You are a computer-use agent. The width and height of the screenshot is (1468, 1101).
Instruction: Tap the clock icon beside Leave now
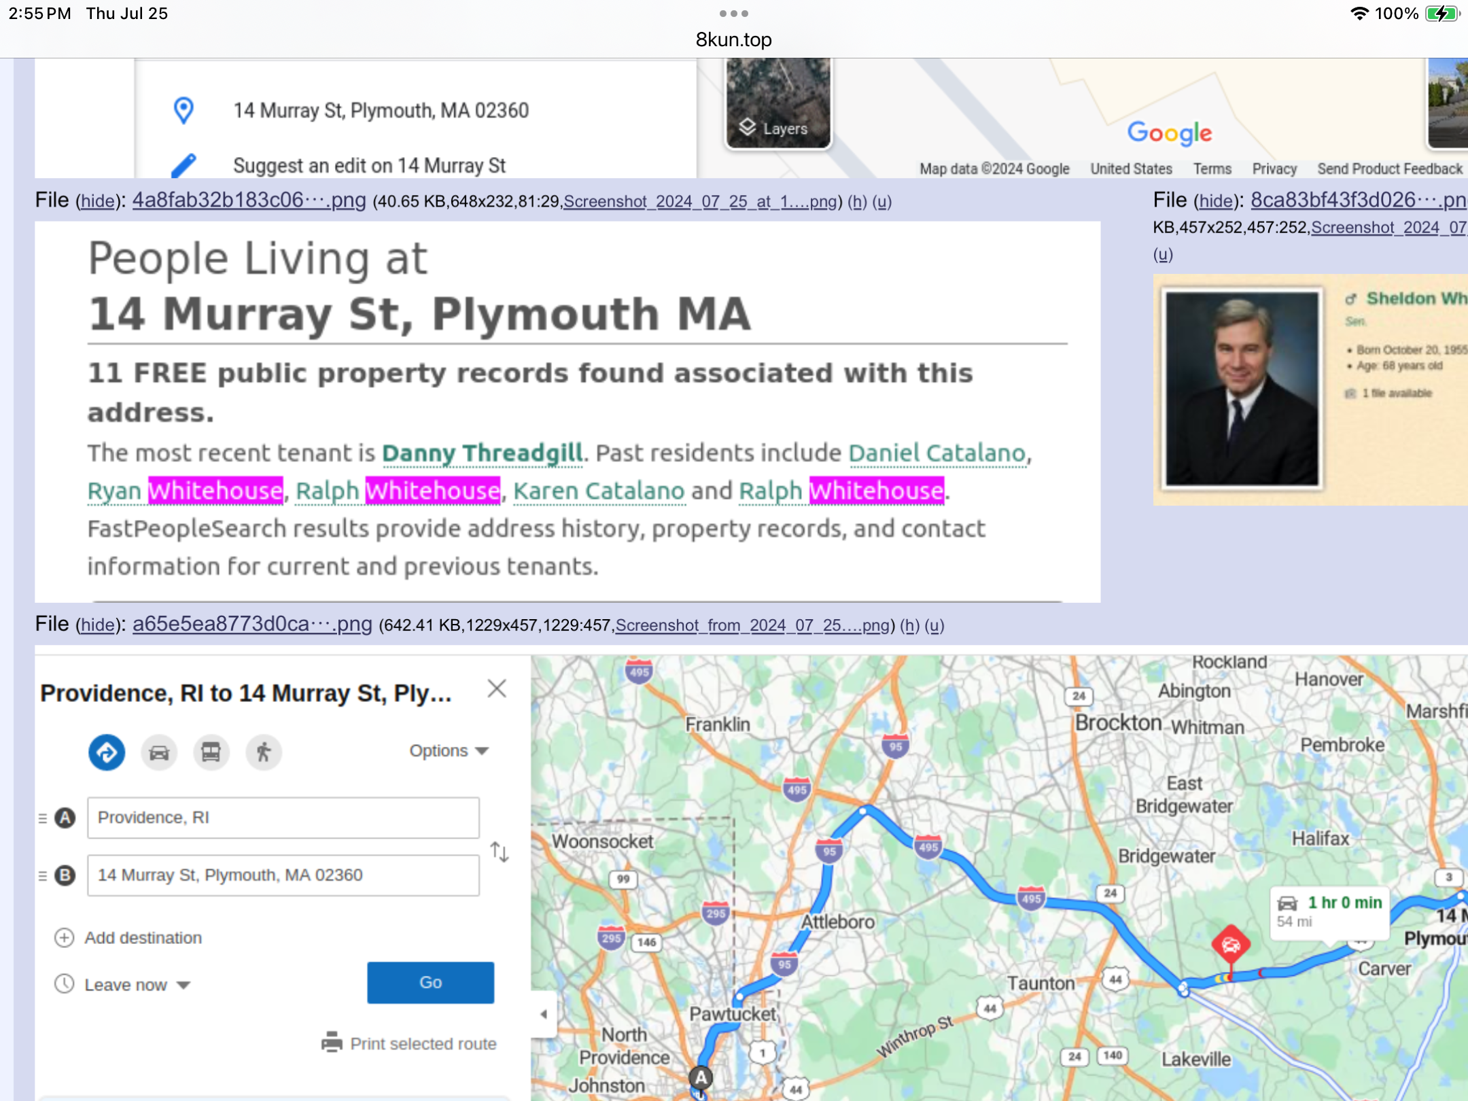[64, 984]
